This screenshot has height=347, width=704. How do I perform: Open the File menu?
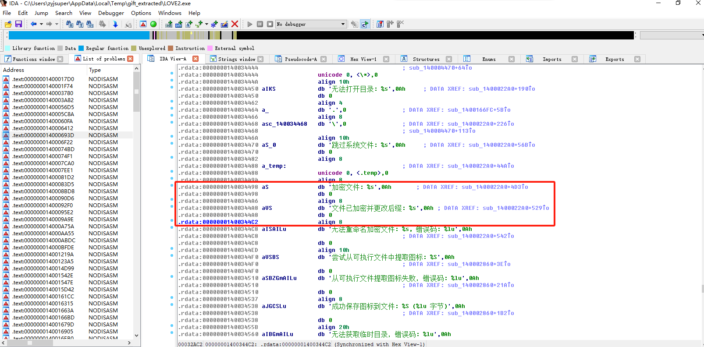[x=7, y=13]
